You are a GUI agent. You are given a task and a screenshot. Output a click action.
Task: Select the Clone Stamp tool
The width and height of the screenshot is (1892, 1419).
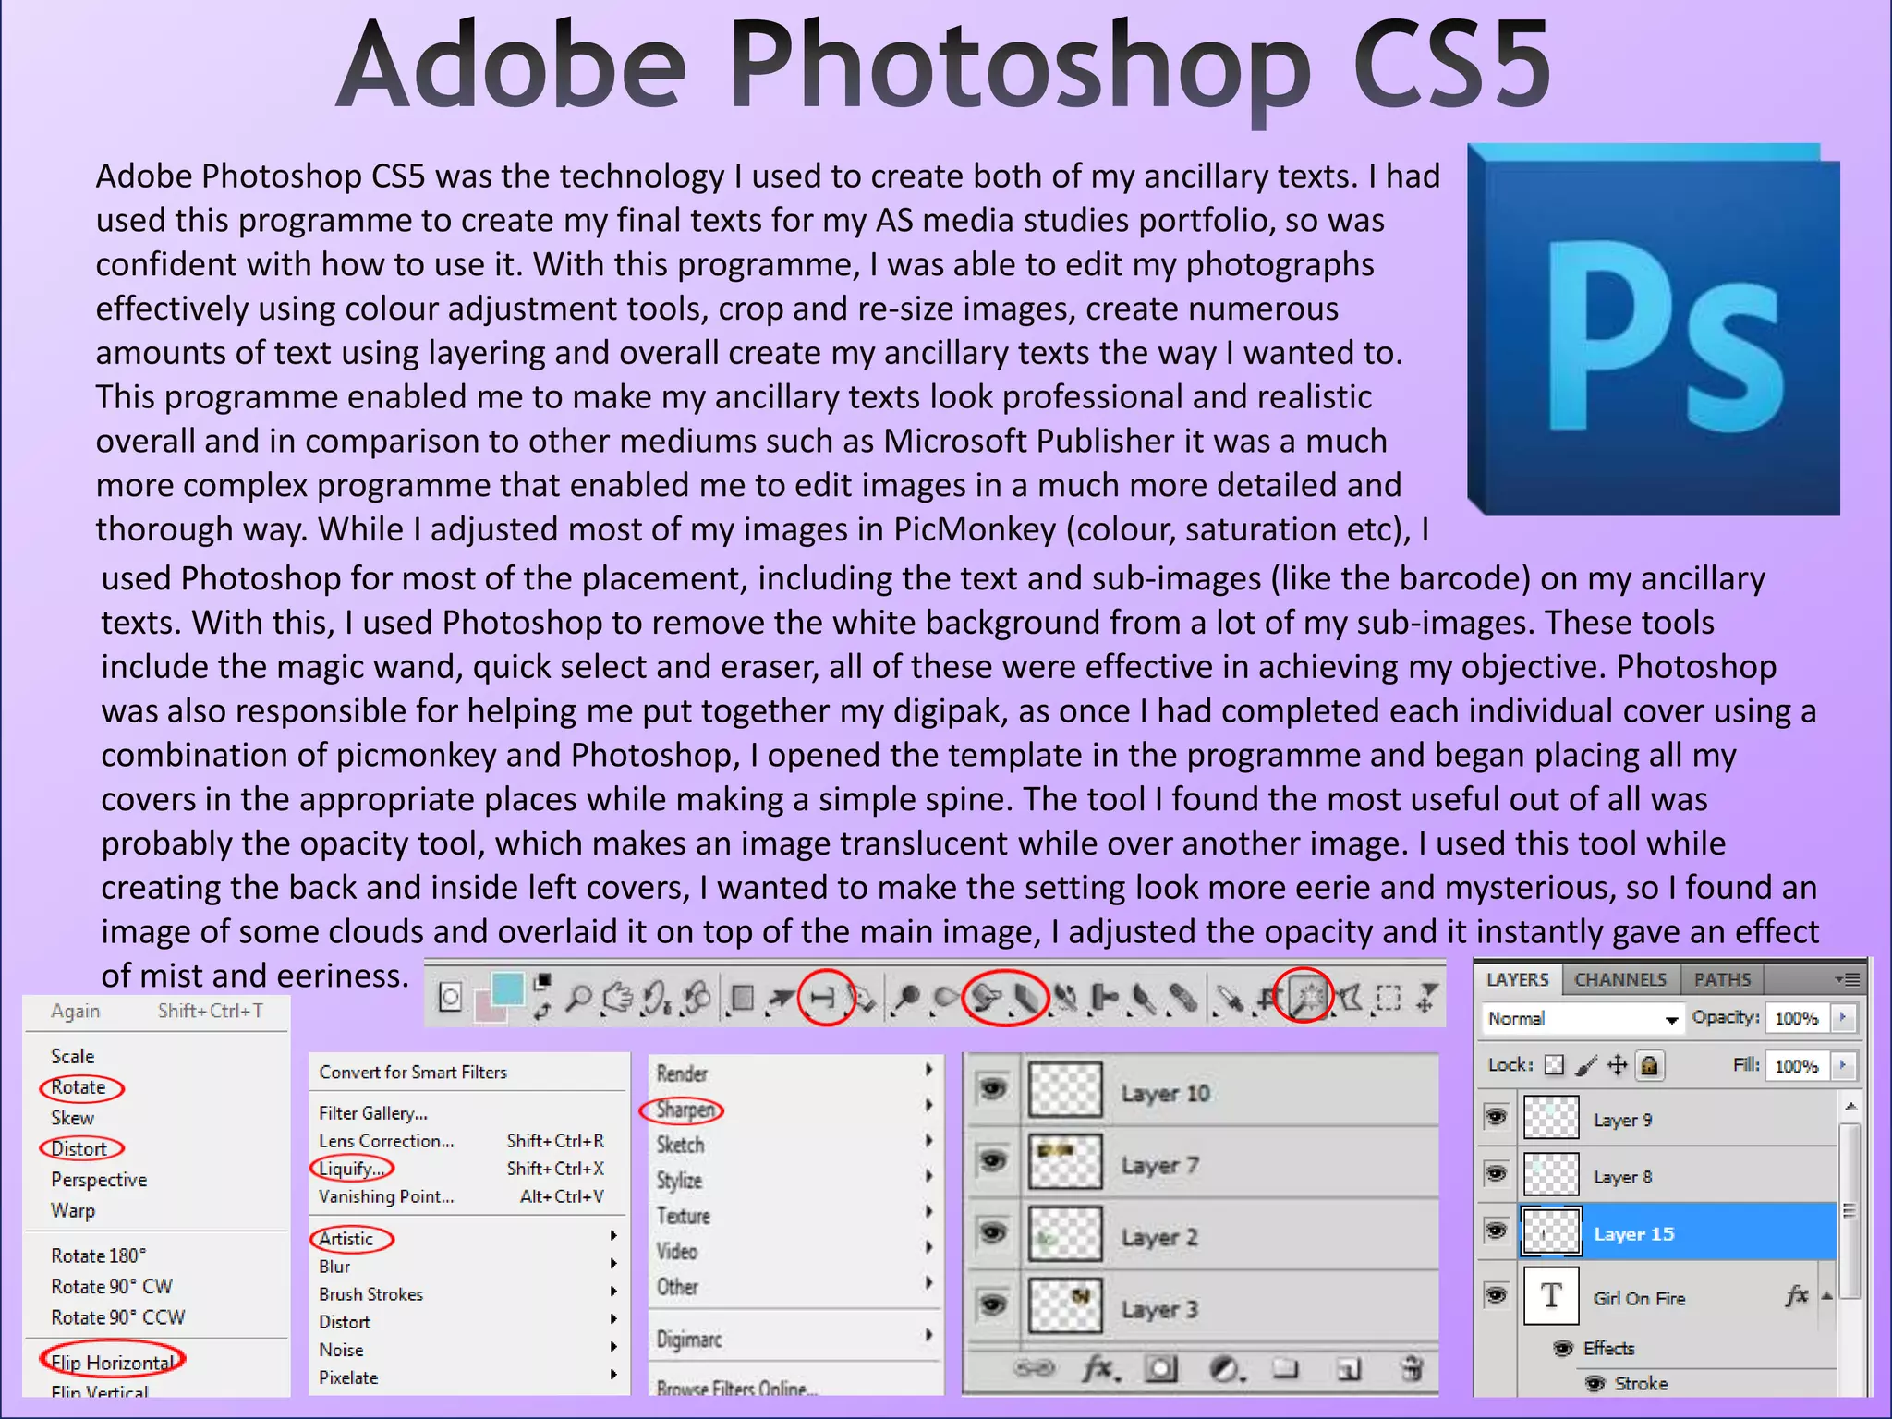[1104, 998]
